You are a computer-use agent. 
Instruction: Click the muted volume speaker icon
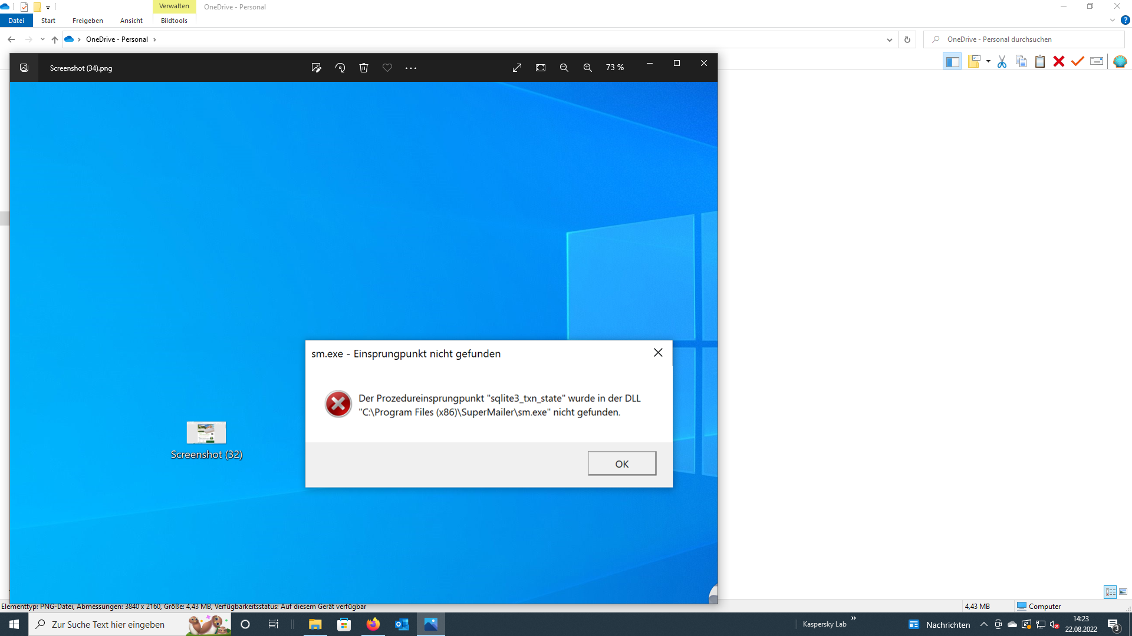tap(1055, 625)
